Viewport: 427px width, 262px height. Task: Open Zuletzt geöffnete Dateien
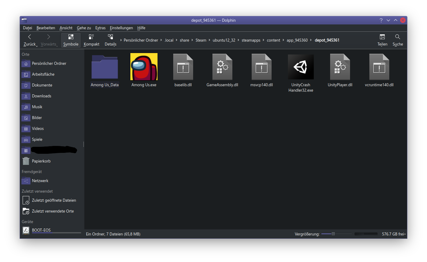pos(52,200)
